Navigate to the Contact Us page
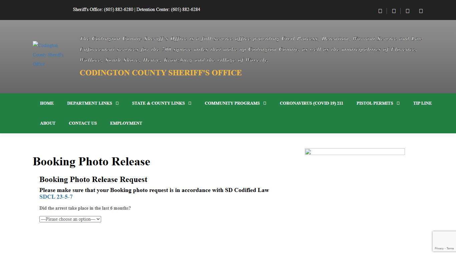456x256 pixels. coord(83,123)
